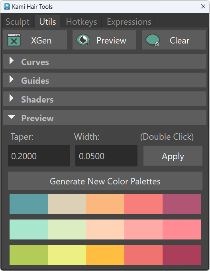Click the Maya app icon in title bar
Image resolution: width=210 pixels, height=271 pixels.
[x=7, y=6]
